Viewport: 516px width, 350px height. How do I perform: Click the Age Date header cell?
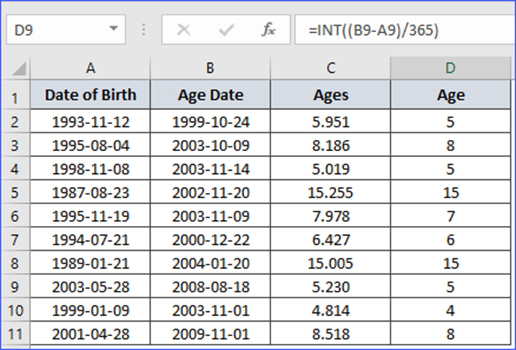[210, 95]
